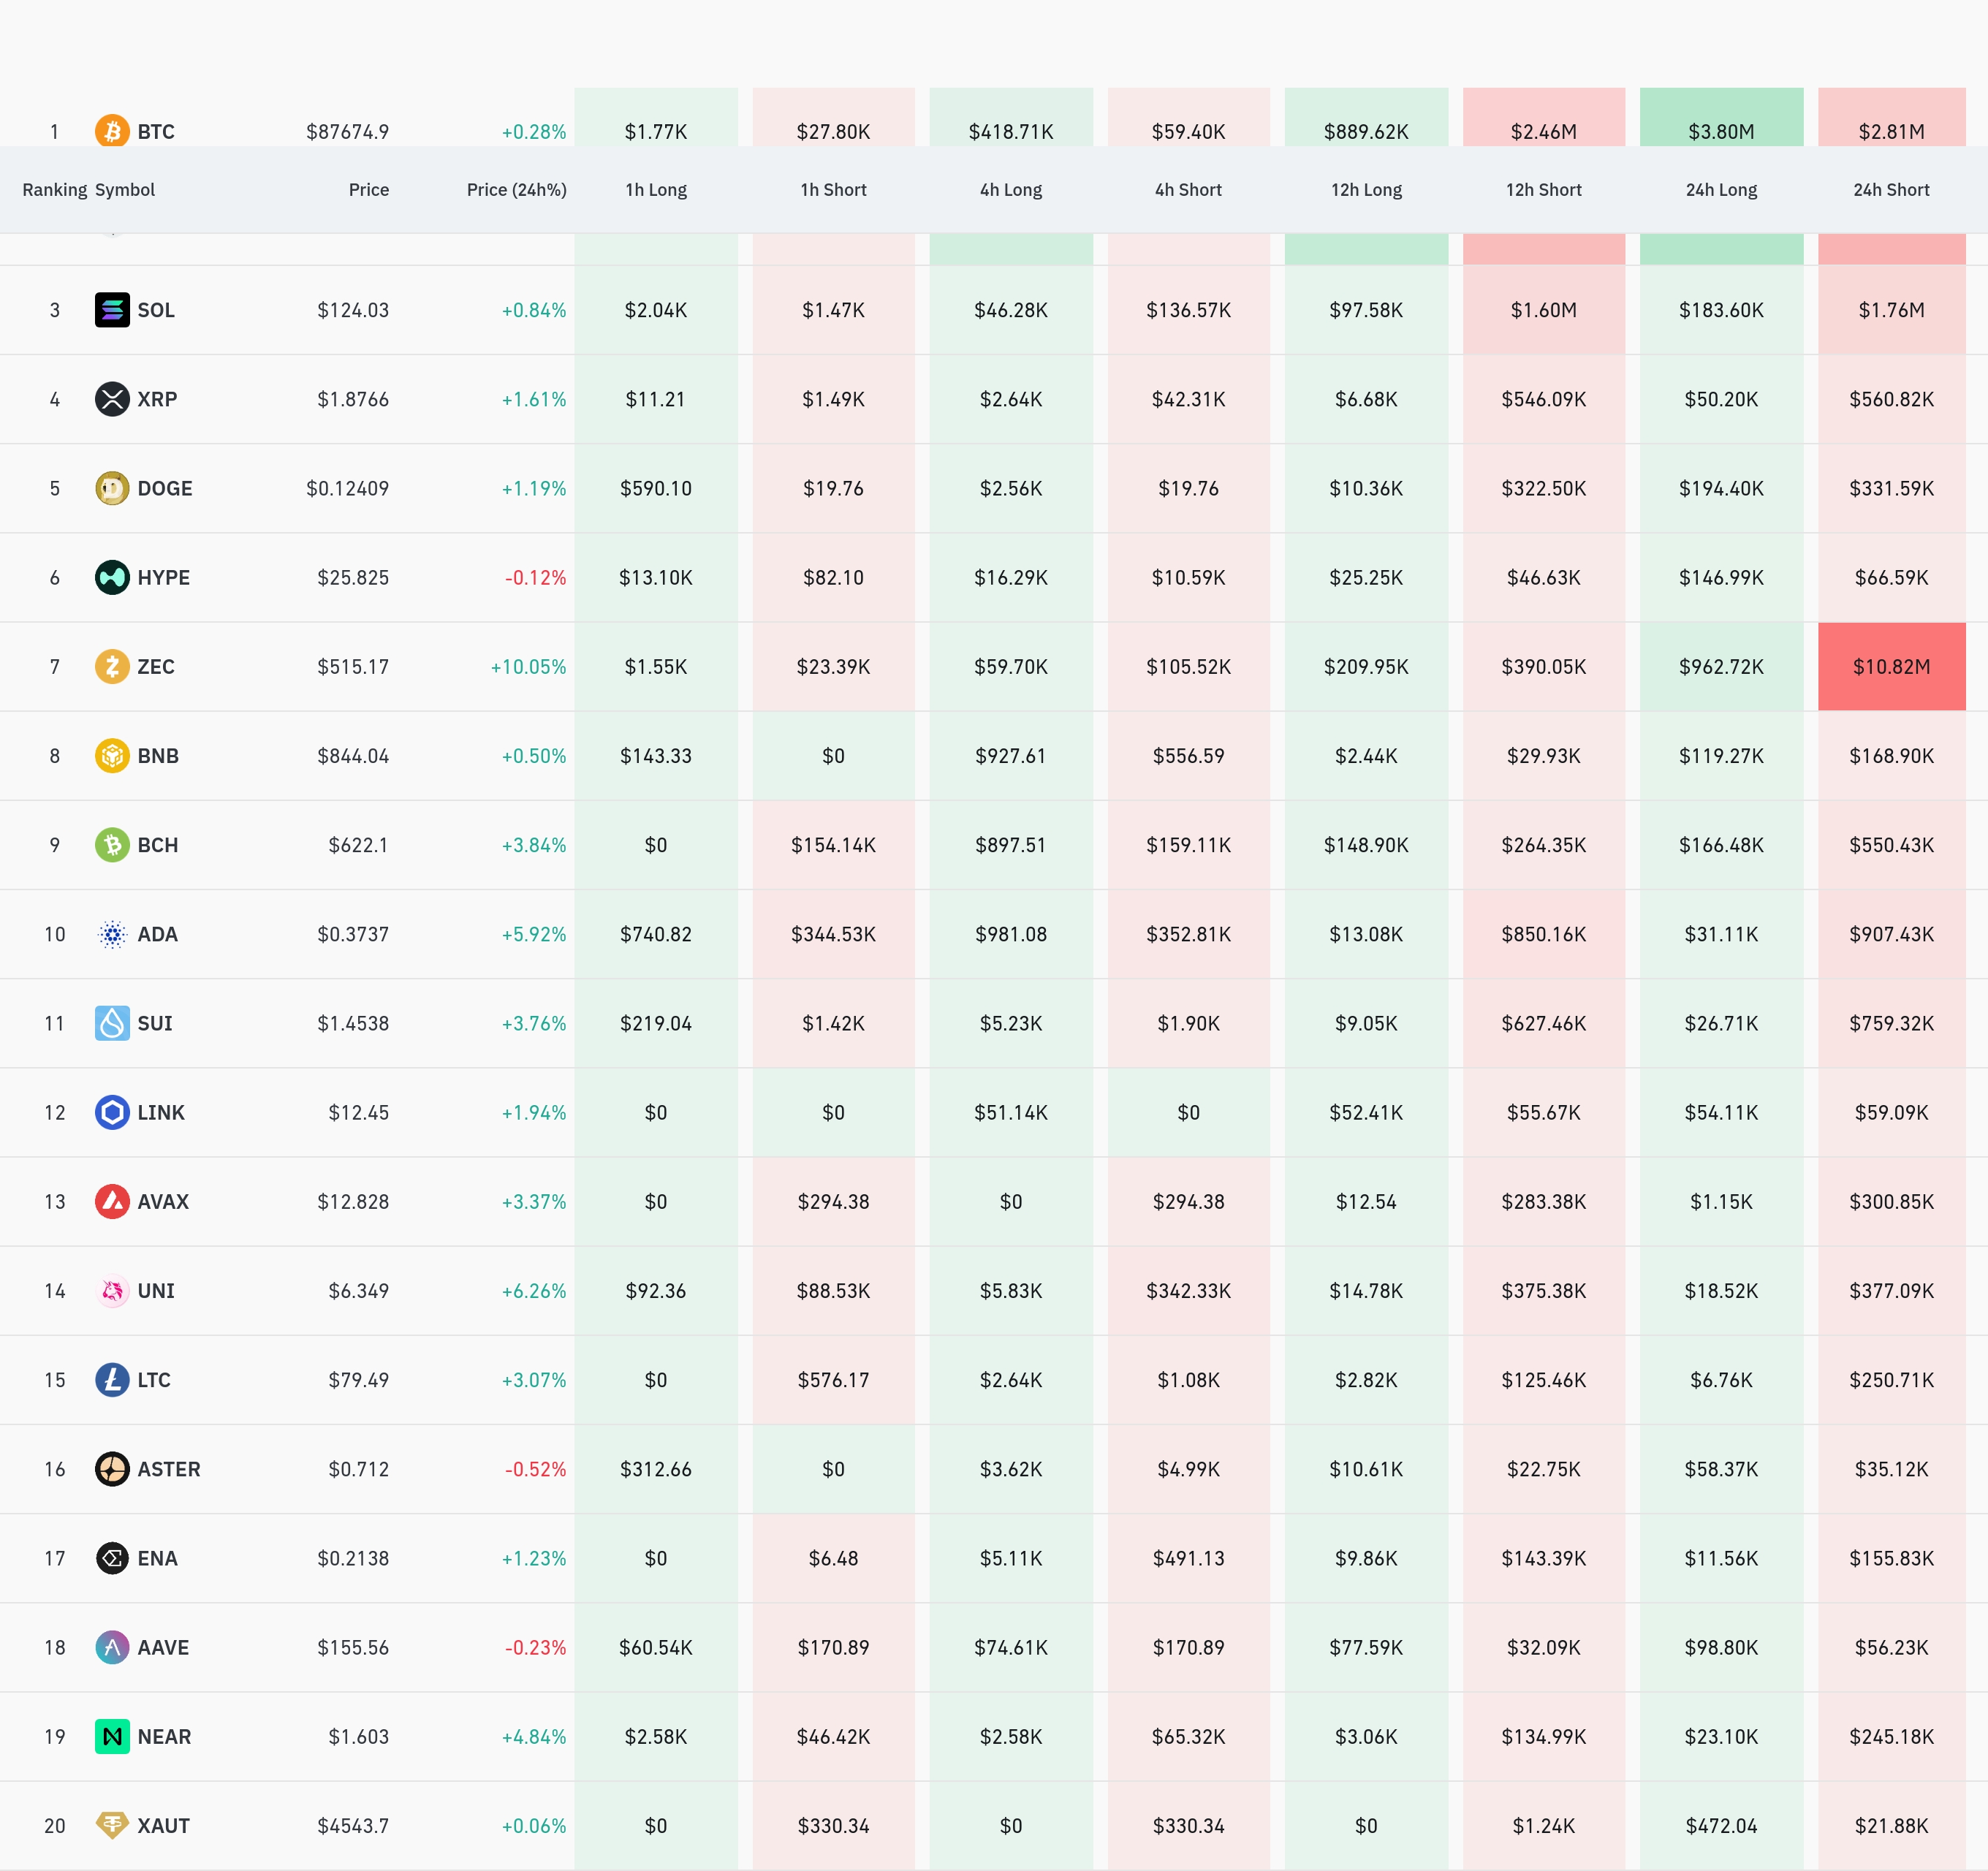This screenshot has width=1988, height=1871.
Task: Click ZEC's red $10.82M 24h Short cell
Action: click(x=1890, y=667)
